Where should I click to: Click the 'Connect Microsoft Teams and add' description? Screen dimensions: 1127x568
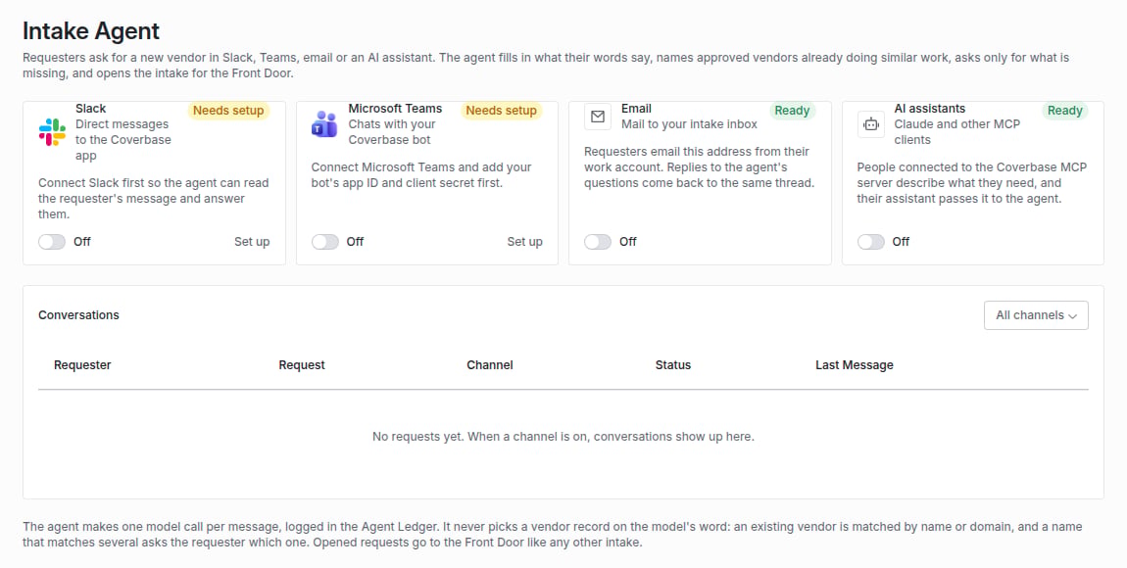coord(421,175)
